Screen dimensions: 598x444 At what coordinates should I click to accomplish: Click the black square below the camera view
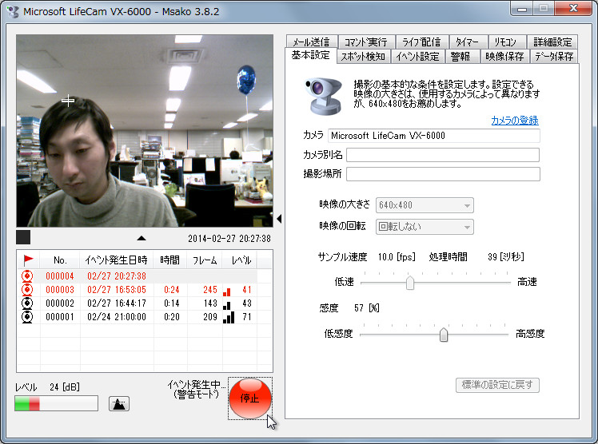pyautogui.click(x=23, y=237)
